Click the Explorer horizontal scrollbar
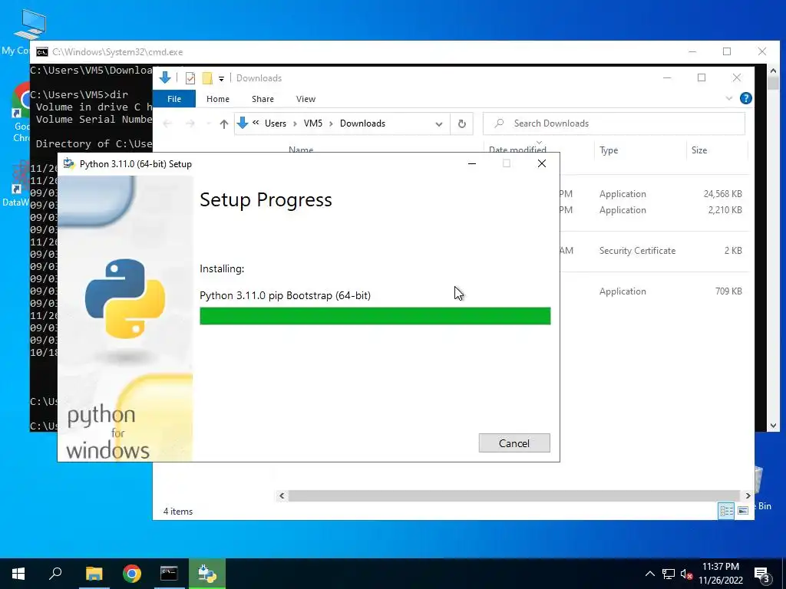The height and width of the screenshot is (589, 786). click(x=514, y=496)
